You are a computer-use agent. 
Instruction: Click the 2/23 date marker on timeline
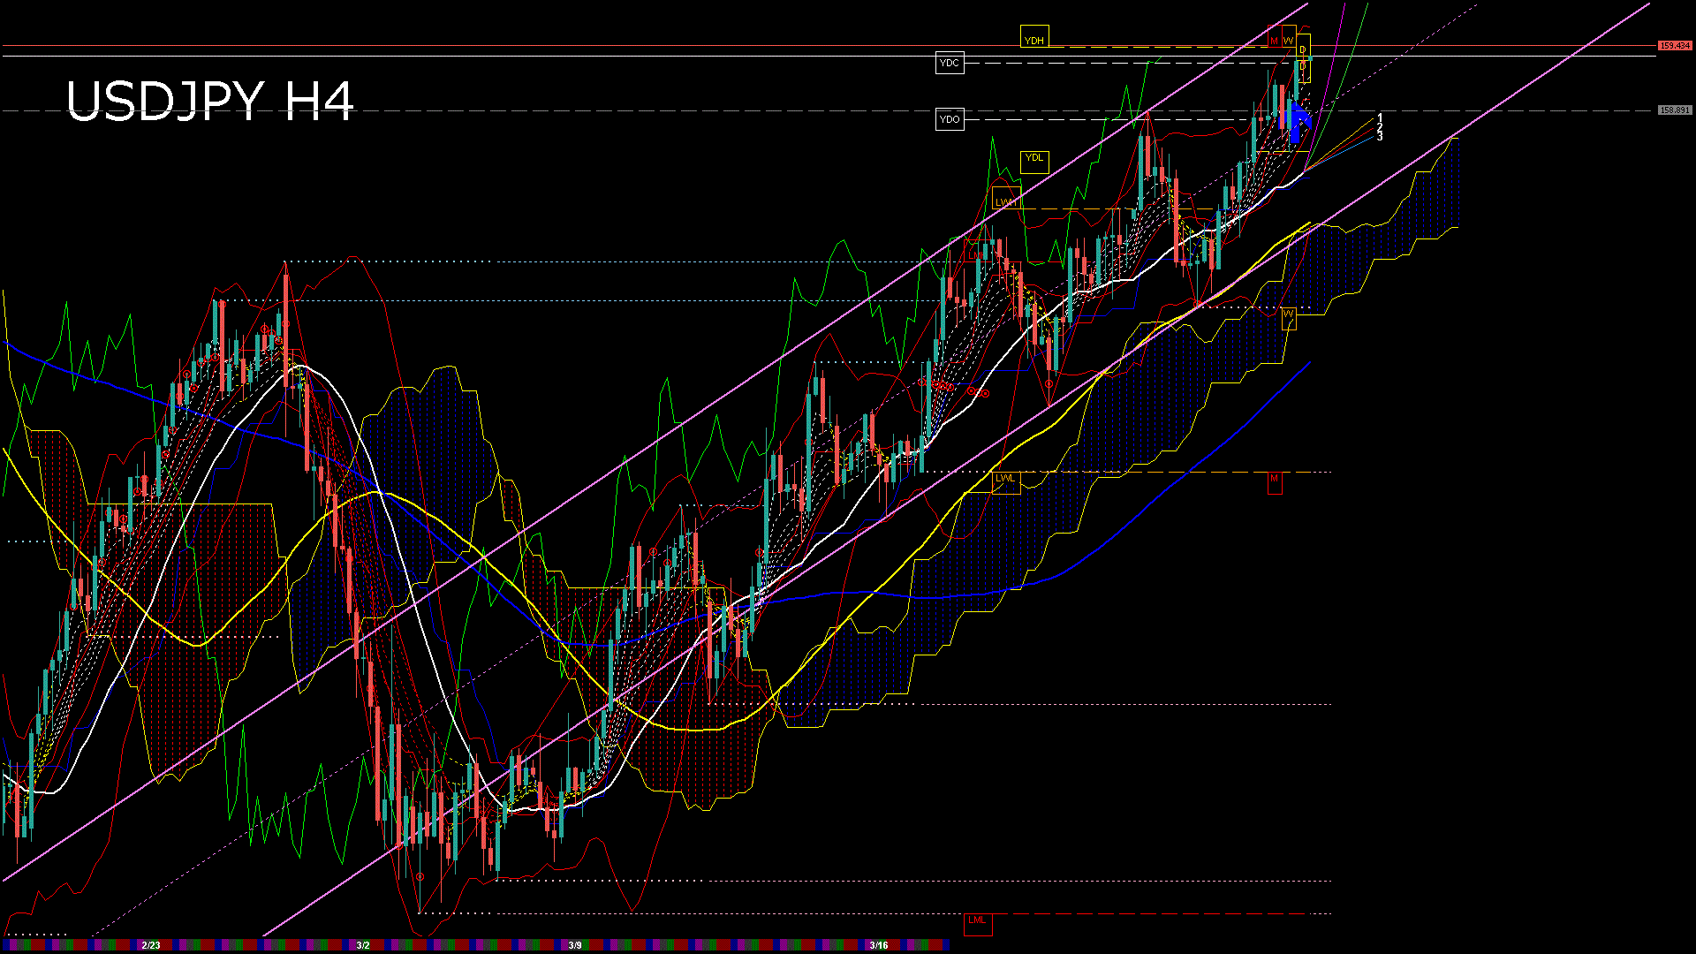(151, 945)
